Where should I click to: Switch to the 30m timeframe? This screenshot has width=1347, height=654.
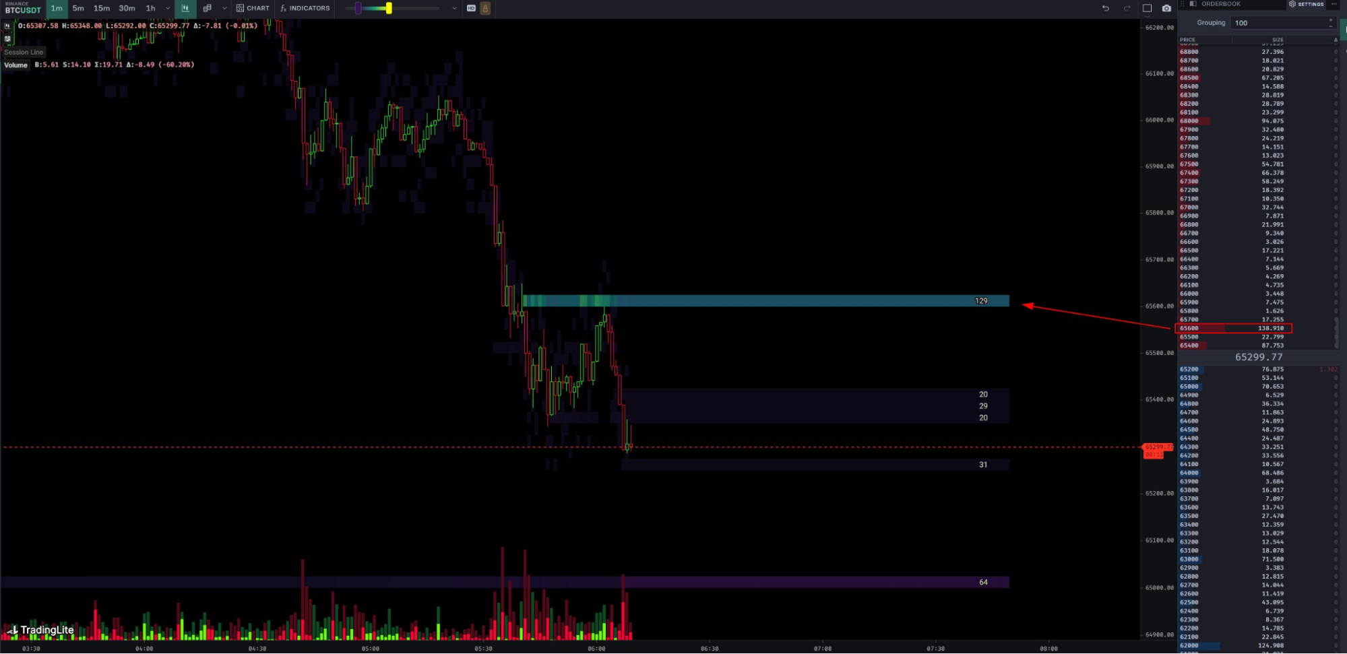(127, 8)
